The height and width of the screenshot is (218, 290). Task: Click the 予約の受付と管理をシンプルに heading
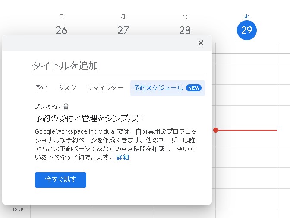coord(89,118)
